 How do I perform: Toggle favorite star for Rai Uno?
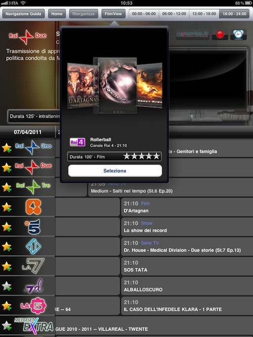[7, 148]
